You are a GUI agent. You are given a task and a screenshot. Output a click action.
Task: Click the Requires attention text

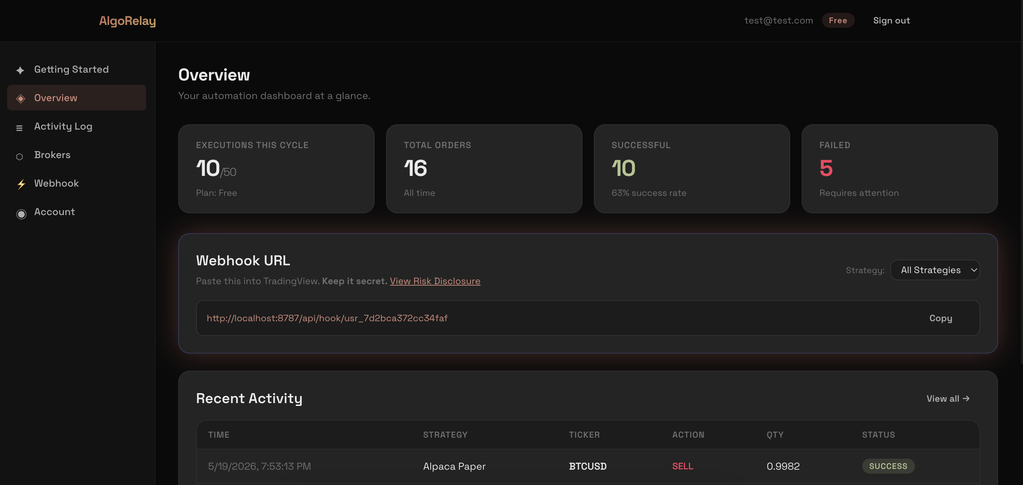pos(859,193)
